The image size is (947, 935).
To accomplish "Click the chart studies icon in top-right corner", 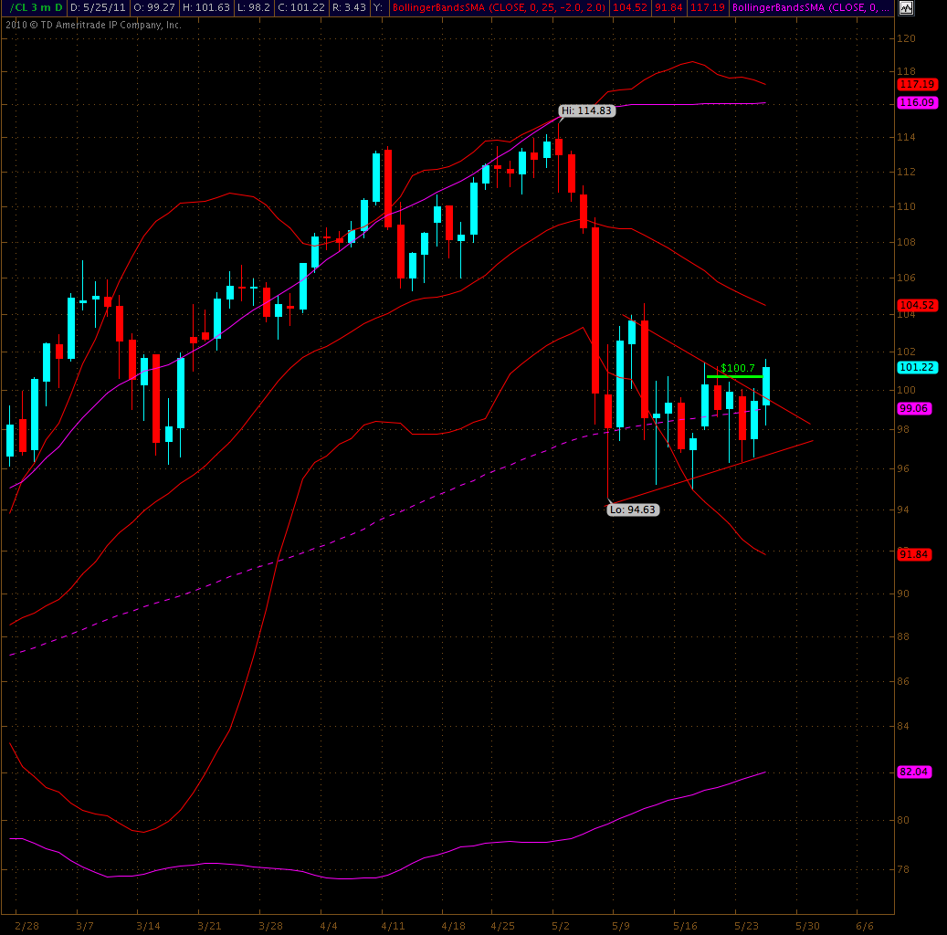I will 905,7.
